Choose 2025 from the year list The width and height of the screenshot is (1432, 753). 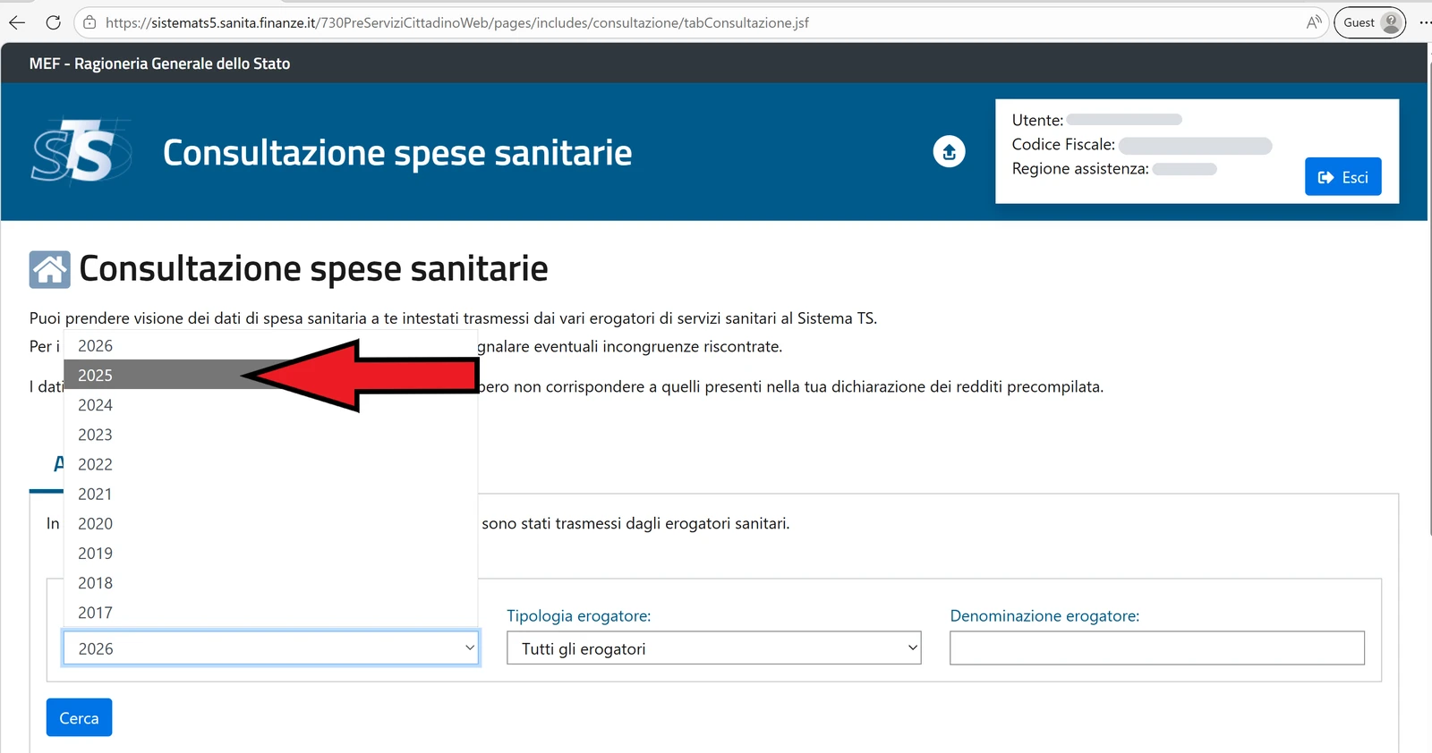pyautogui.click(x=270, y=376)
